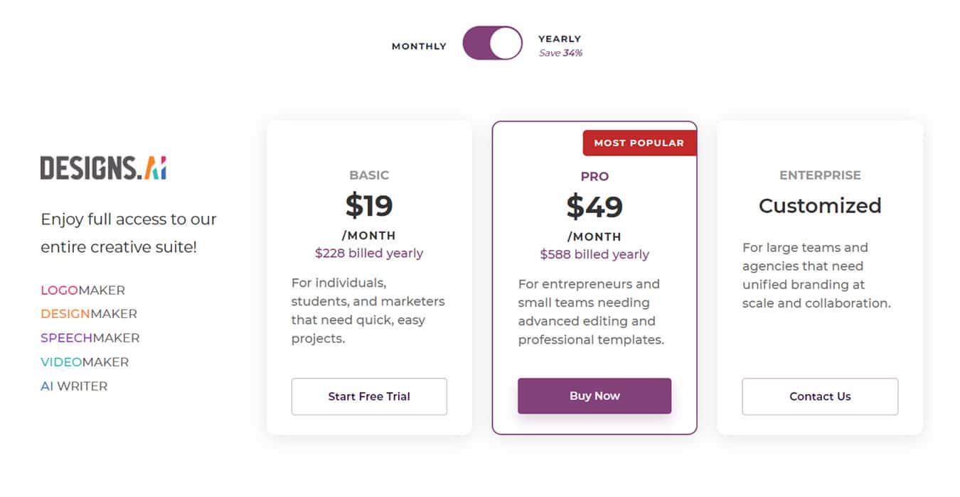Open the DESIGNMAKER link
Image resolution: width=960 pixels, height=497 pixels.
89,314
